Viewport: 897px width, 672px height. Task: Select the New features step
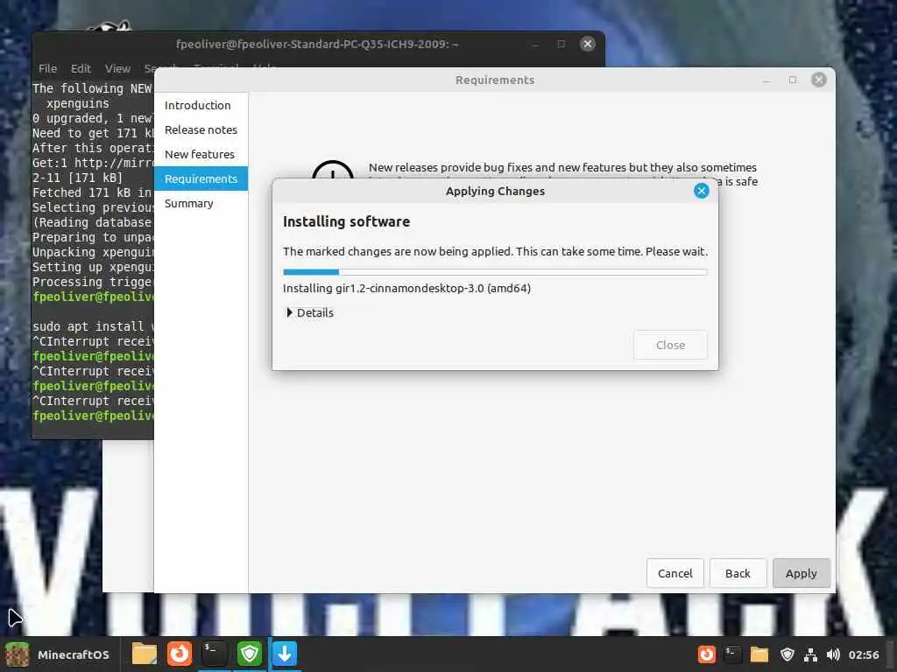coord(201,154)
